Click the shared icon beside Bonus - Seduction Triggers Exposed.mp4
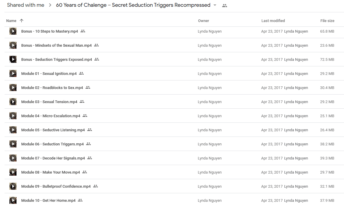The height and width of the screenshot is (205, 344). point(97,59)
